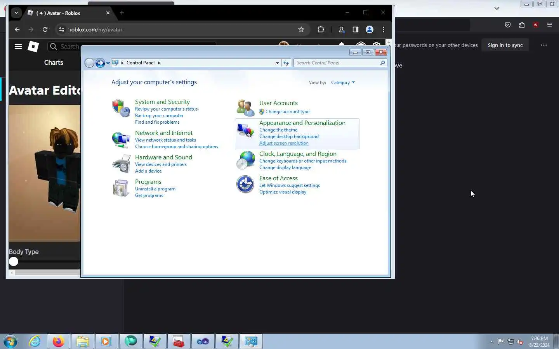The height and width of the screenshot is (349, 559).
Task: Open Chrome tab search dropdown arrow
Action: point(16,13)
